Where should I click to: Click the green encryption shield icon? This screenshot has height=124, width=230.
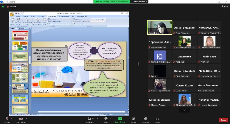point(3,6)
